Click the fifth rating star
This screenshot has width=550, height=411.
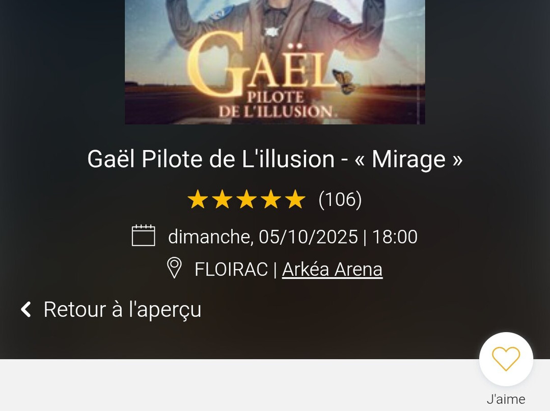(295, 200)
